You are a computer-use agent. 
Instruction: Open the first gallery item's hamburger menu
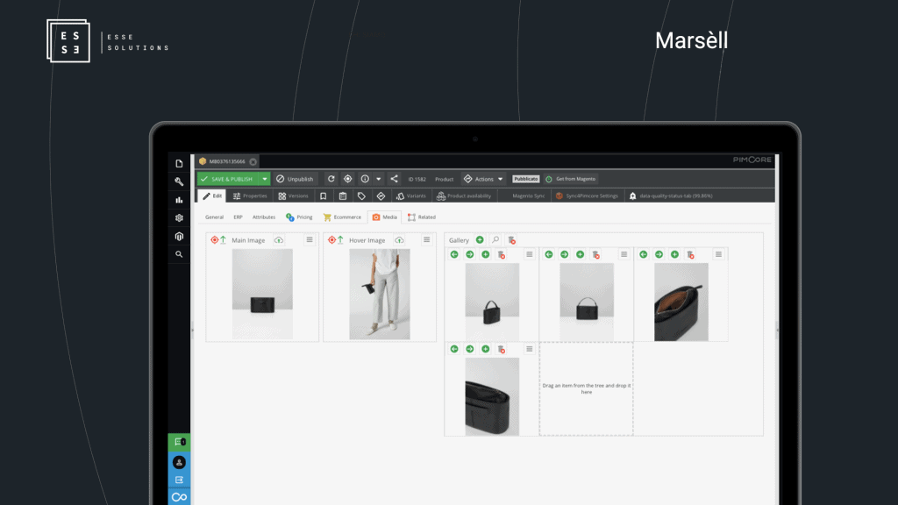coord(529,254)
